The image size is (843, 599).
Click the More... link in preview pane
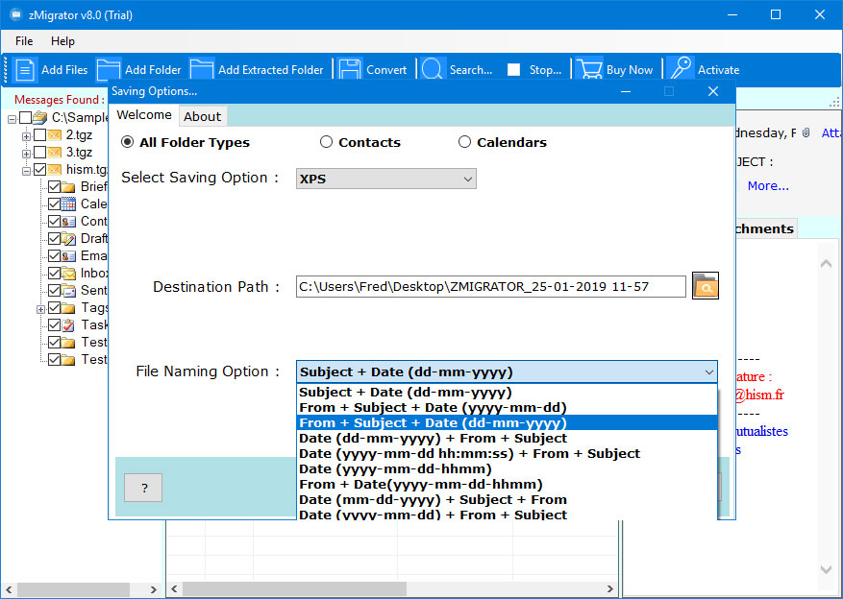click(768, 185)
